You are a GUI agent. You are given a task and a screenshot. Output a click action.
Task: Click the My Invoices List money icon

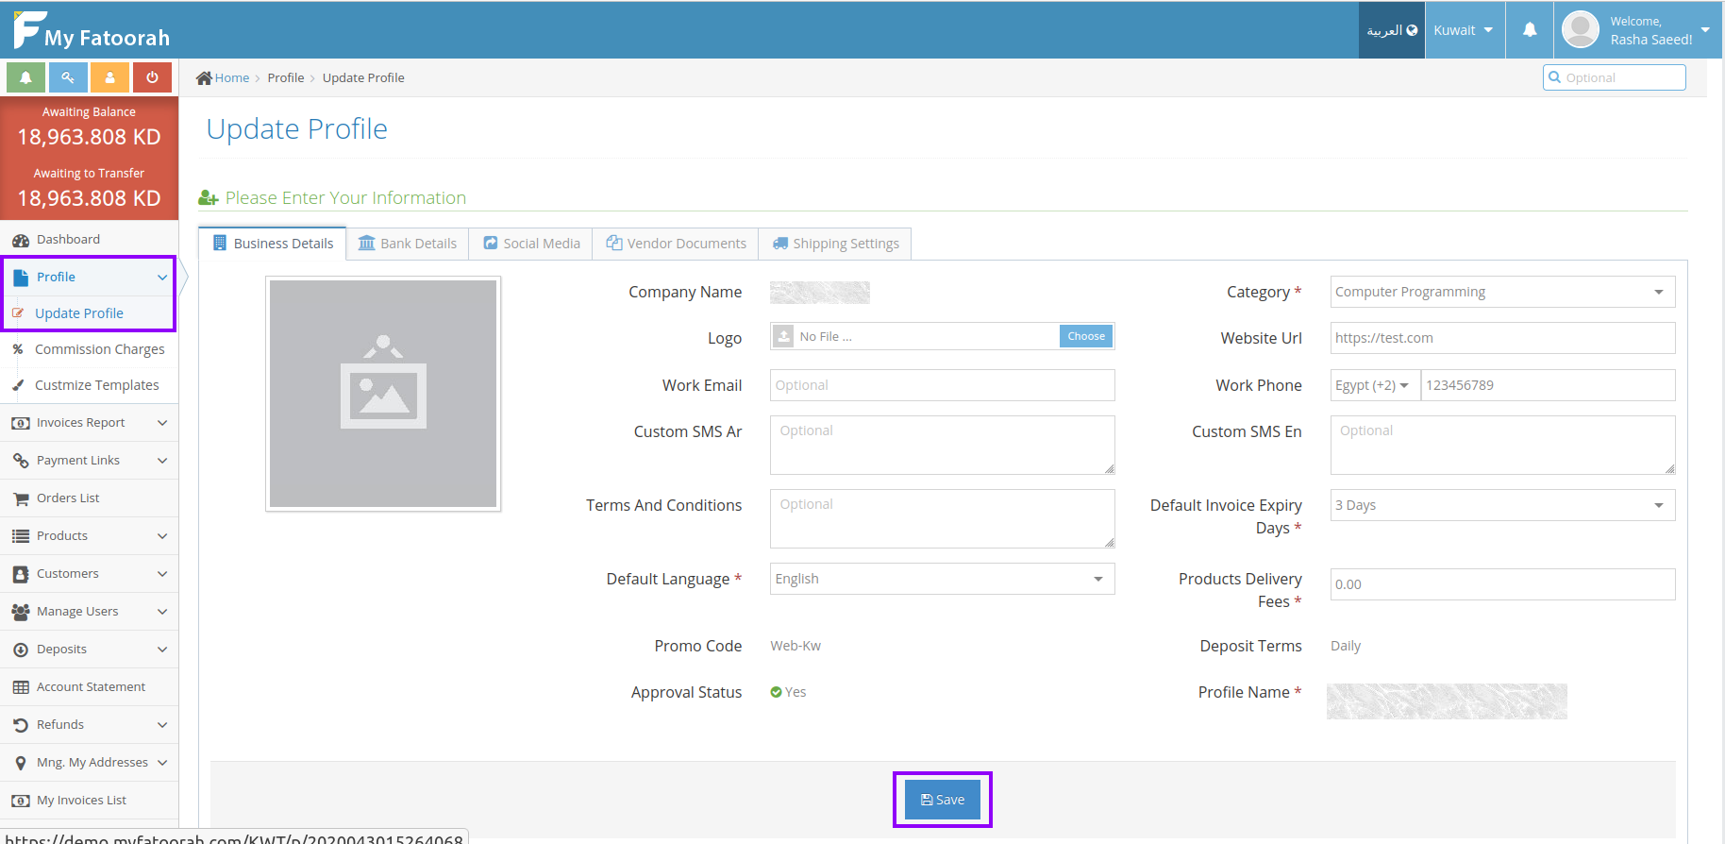point(21,801)
